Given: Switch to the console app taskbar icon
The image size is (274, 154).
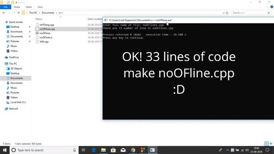Looking at the screenshot, I should [x=152, y=150].
